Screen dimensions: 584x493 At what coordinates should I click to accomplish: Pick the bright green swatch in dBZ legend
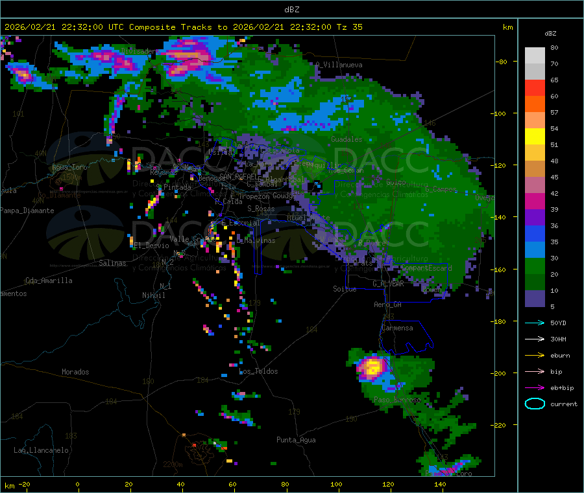click(535, 266)
